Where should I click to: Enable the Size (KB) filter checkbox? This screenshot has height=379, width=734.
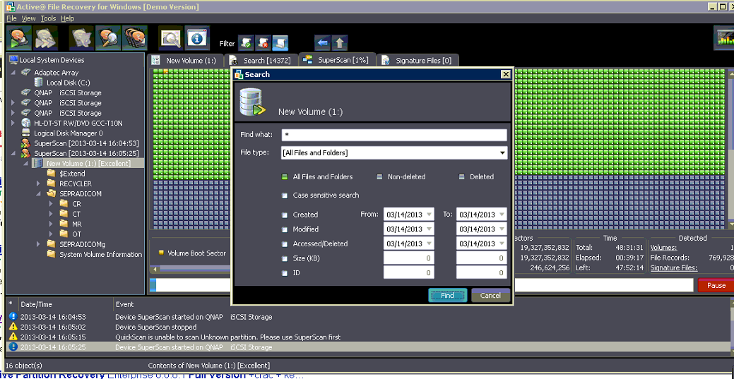[x=284, y=258]
